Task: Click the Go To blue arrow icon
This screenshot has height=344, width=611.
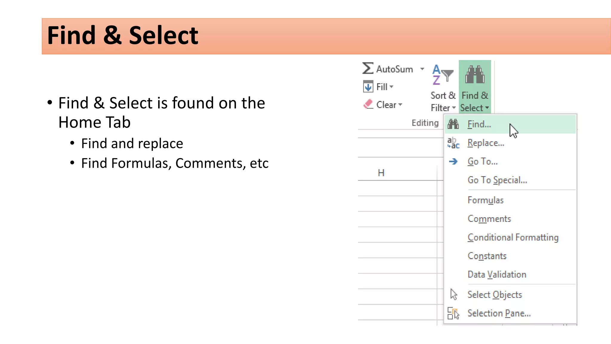Action: (x=453, y=162)
